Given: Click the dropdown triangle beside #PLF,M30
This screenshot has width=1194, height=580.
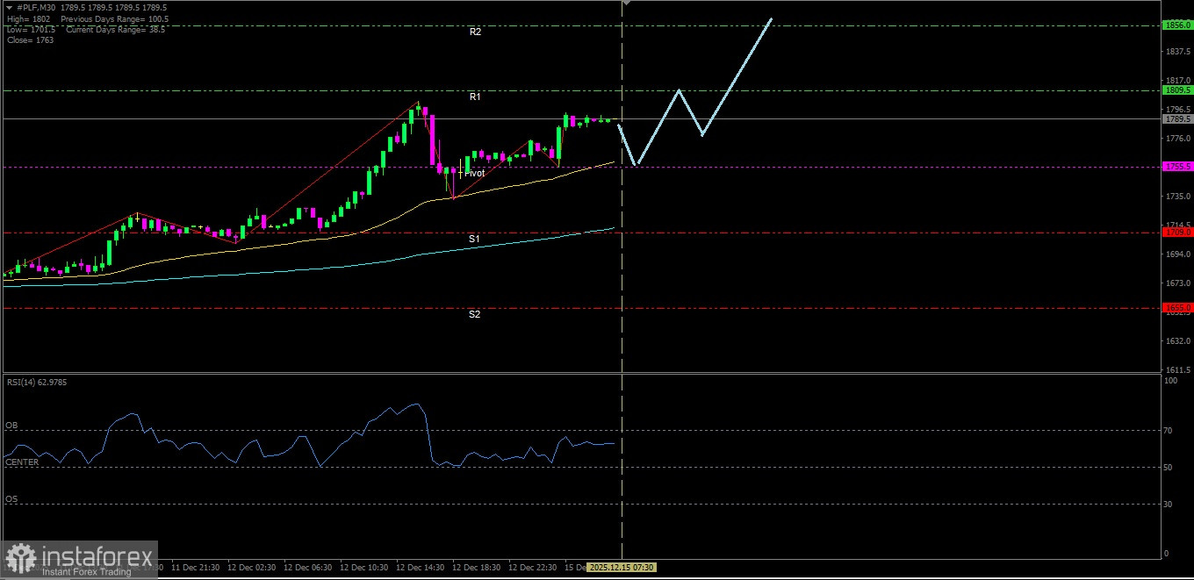Looking at the screenshot, I should 9,7.
